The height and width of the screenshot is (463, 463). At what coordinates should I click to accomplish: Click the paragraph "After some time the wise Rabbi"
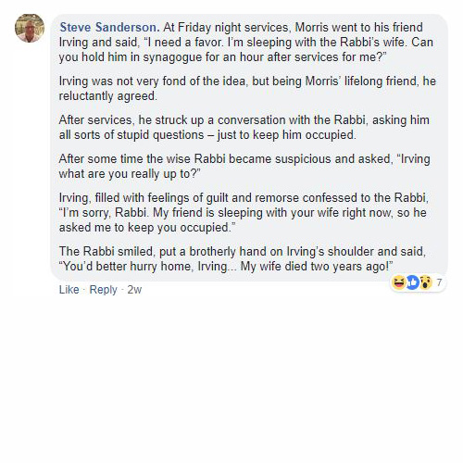pyautogui.click(x=244, y=166)
